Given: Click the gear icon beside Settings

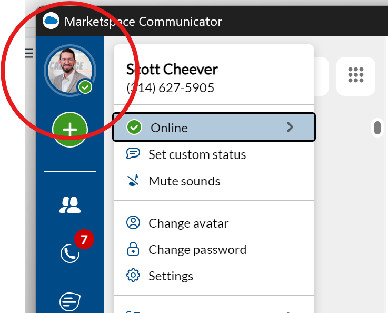Looking at the screenshot, I should [133, 275].
